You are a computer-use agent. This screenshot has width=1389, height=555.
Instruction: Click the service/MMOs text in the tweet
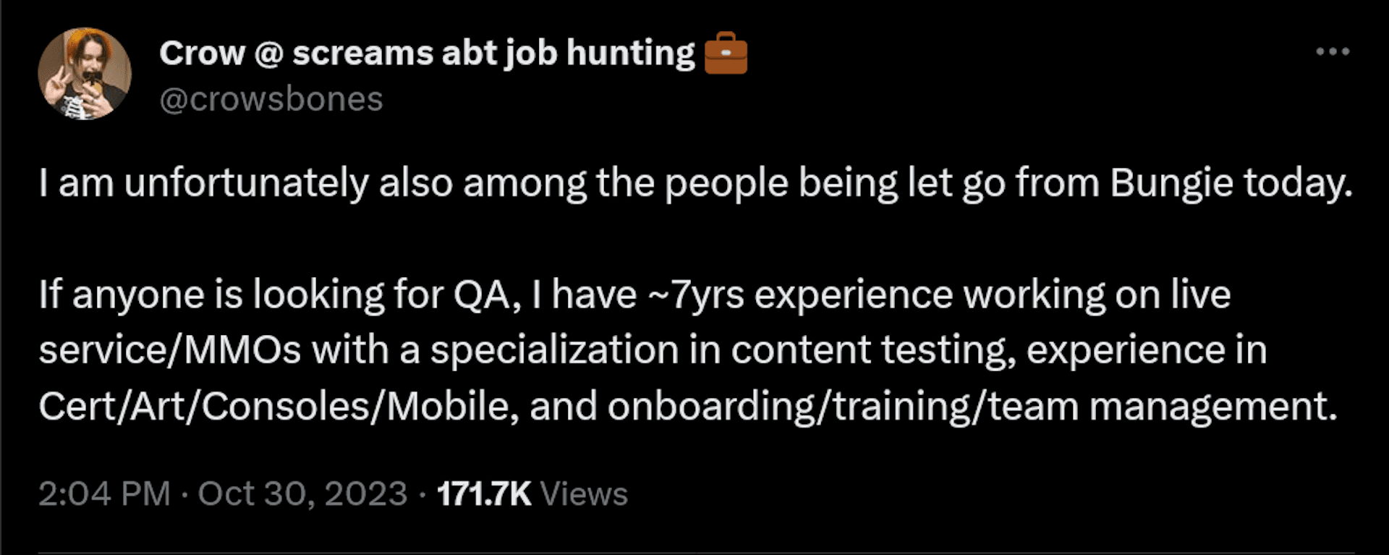[170, 351]
